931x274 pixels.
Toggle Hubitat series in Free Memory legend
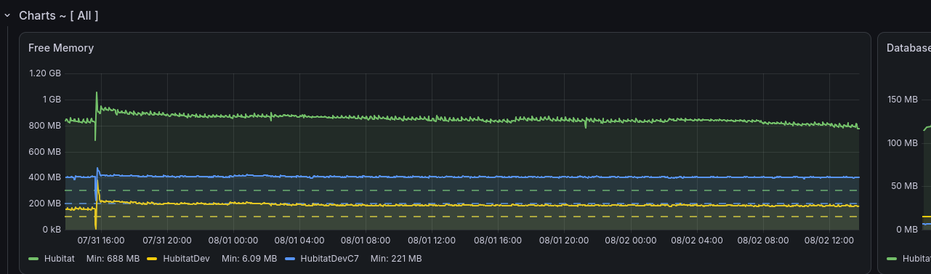(60, 258)
